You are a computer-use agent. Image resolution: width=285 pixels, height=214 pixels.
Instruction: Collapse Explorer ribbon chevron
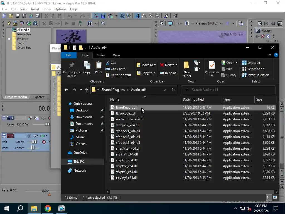(x=270, y=55)
